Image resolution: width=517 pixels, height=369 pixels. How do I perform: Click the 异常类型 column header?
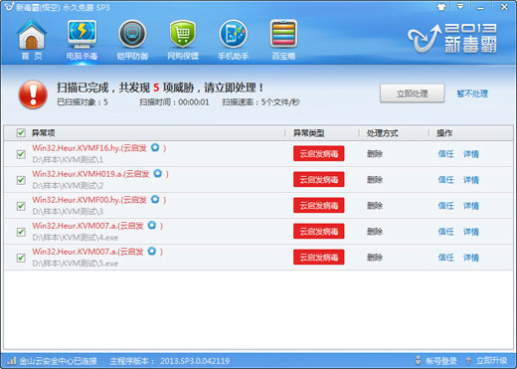click(x=308, y=133)
